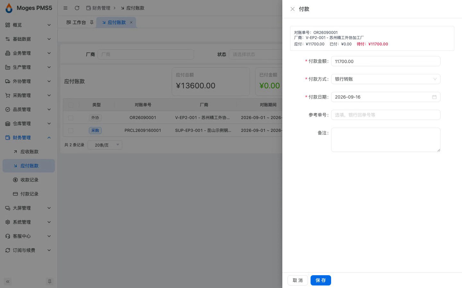
Task: Close the 付款 drawer with the X icon
Action: 292,9
